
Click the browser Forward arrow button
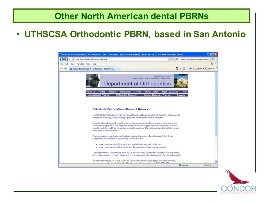[x=66, y=59]
